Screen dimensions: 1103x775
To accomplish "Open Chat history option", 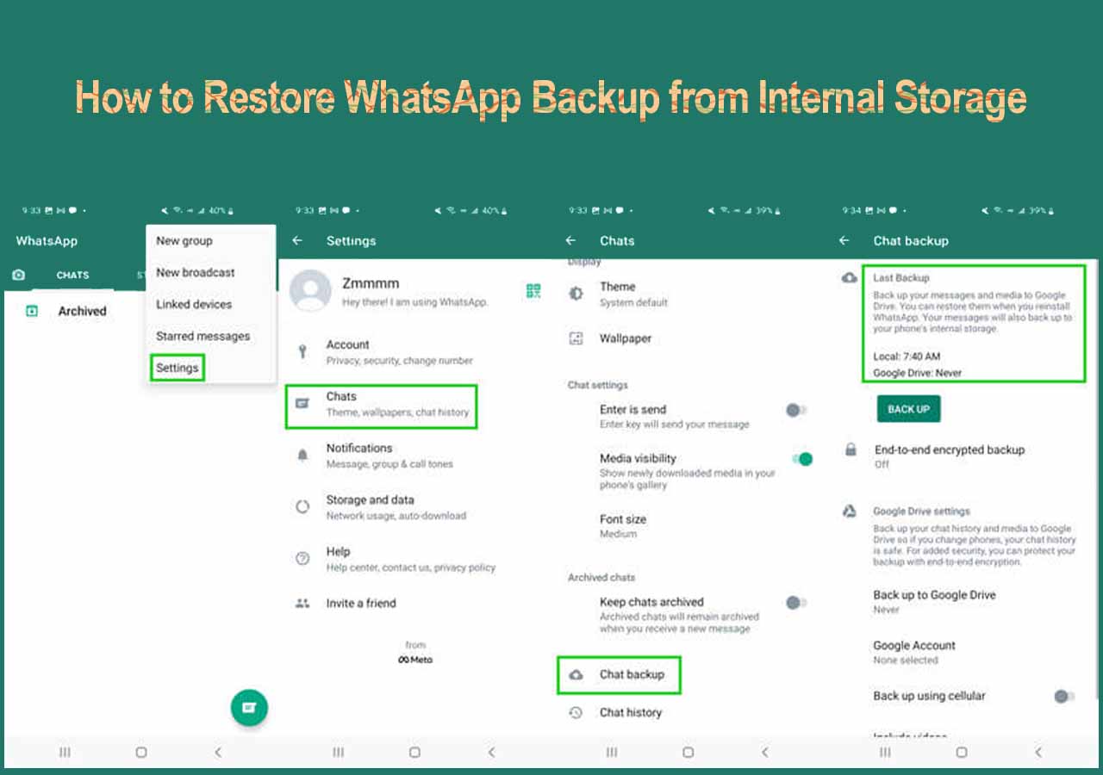I will click(631, 713).
